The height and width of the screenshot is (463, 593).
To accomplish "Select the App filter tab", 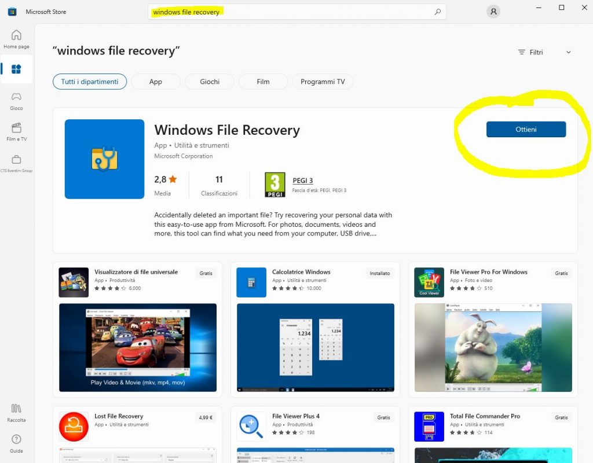I will click(156, 82).
